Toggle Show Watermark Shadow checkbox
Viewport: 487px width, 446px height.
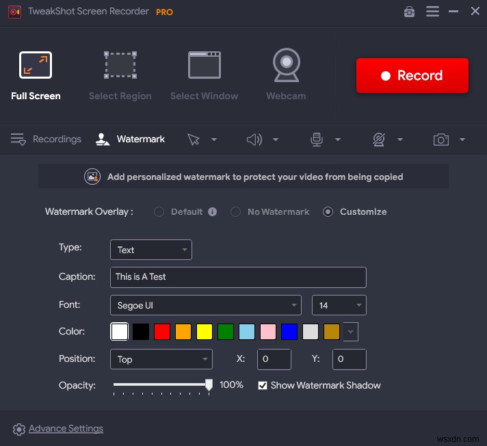point(263,385)
